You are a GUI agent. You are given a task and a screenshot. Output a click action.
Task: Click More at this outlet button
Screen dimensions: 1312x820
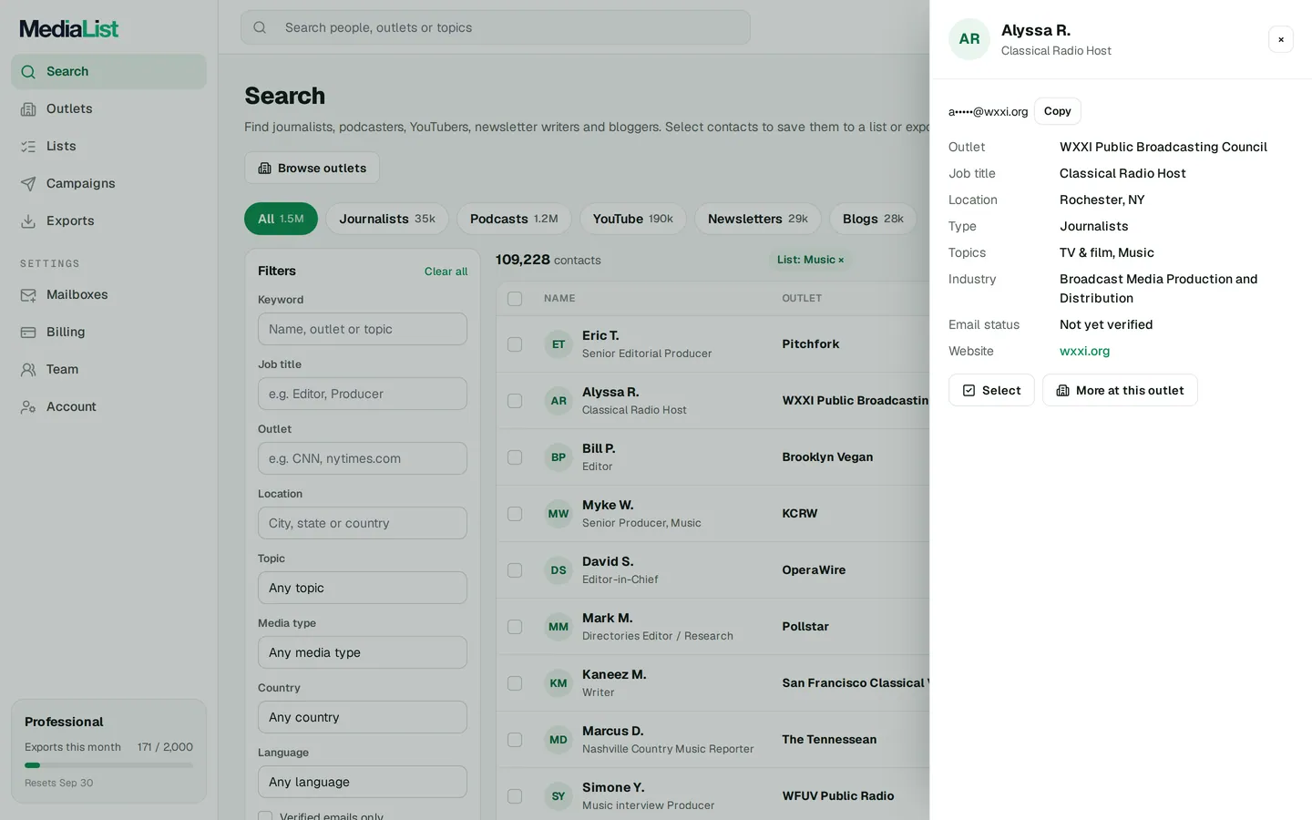pos(1120,390)
